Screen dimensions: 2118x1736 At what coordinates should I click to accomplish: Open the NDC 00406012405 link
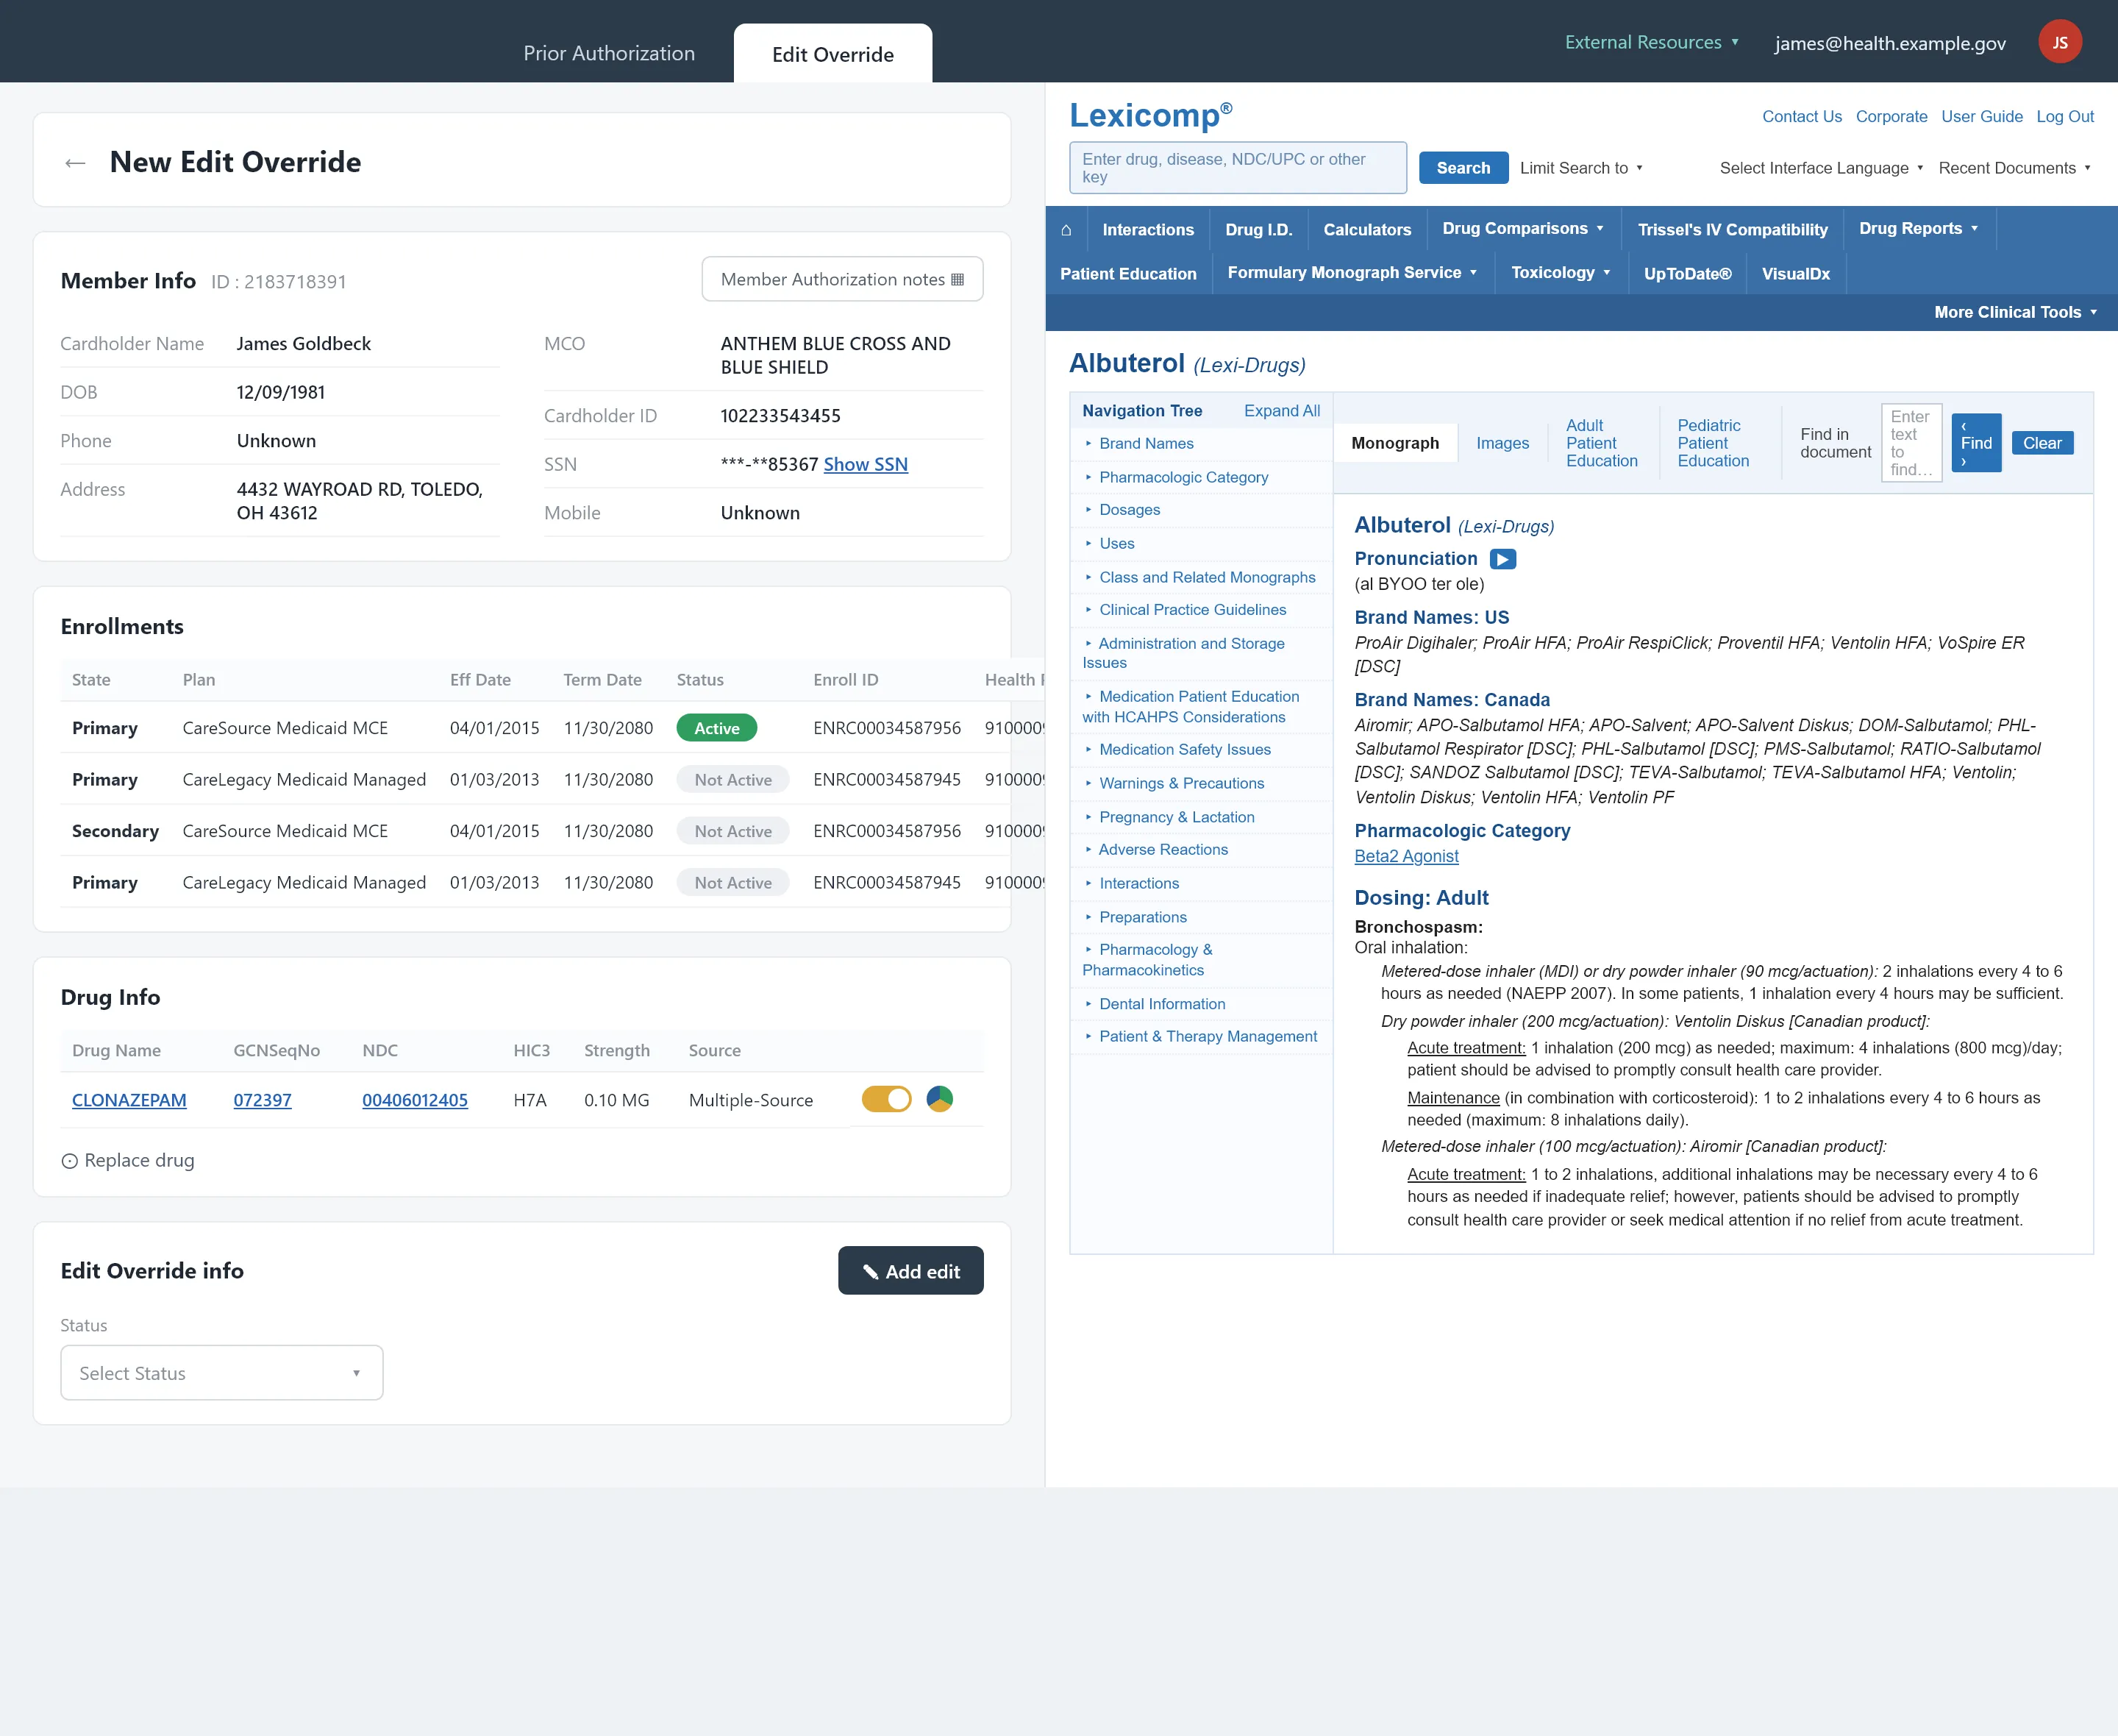415,1100
